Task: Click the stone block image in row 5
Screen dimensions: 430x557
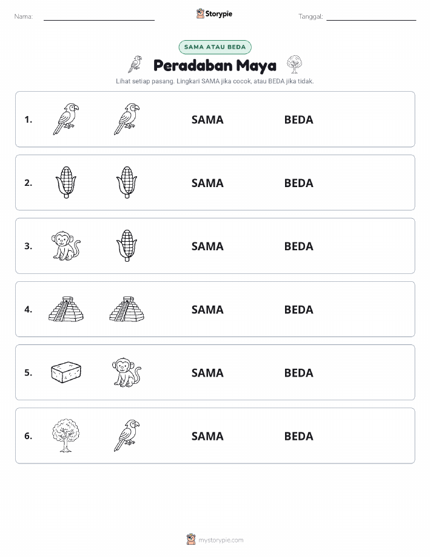Action: click(66, 372)
